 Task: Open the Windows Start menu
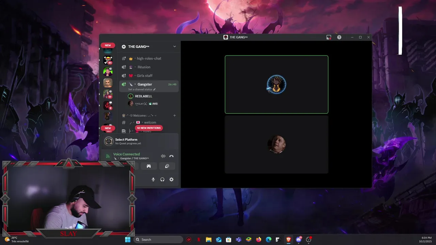pos(127,240)
